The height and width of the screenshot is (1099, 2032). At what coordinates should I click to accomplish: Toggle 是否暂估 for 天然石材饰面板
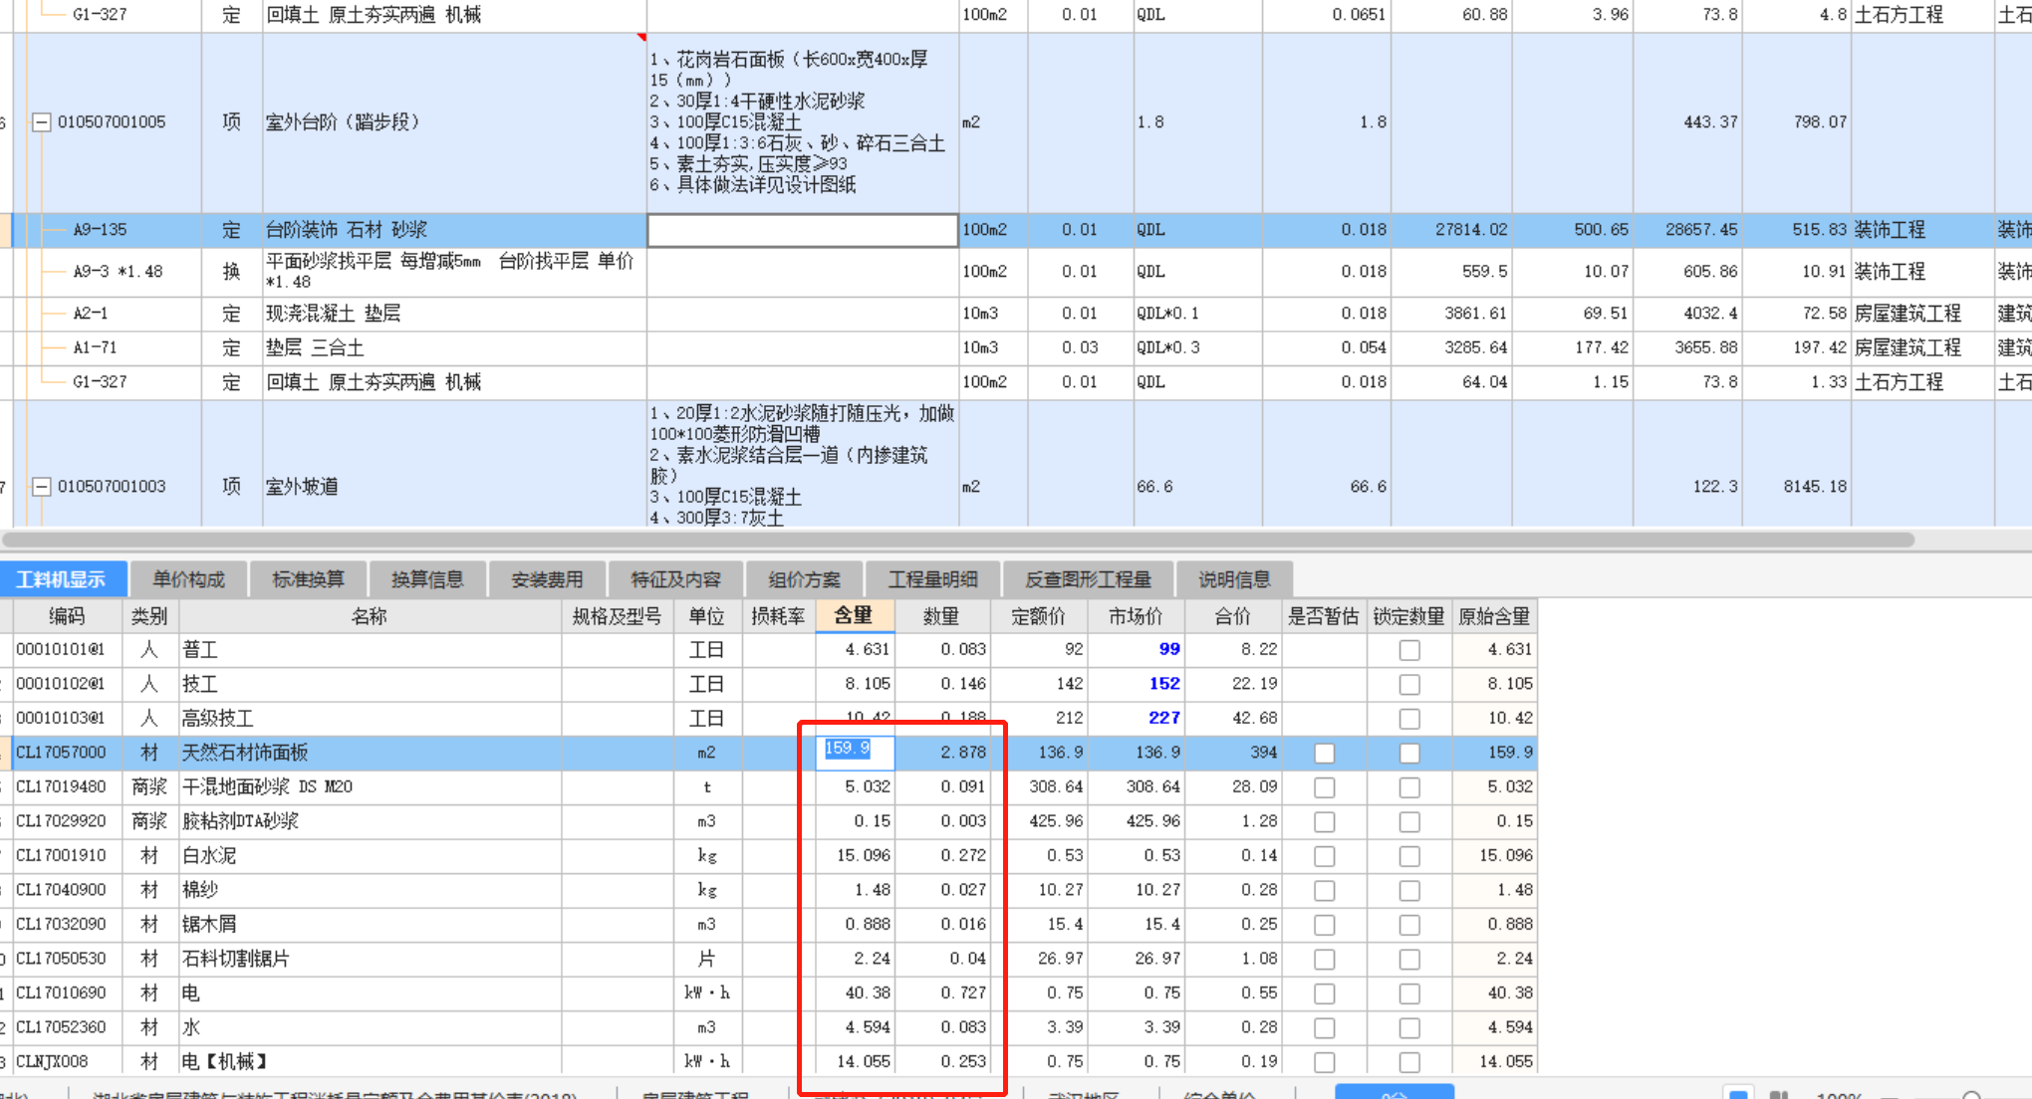[1324, 754]
